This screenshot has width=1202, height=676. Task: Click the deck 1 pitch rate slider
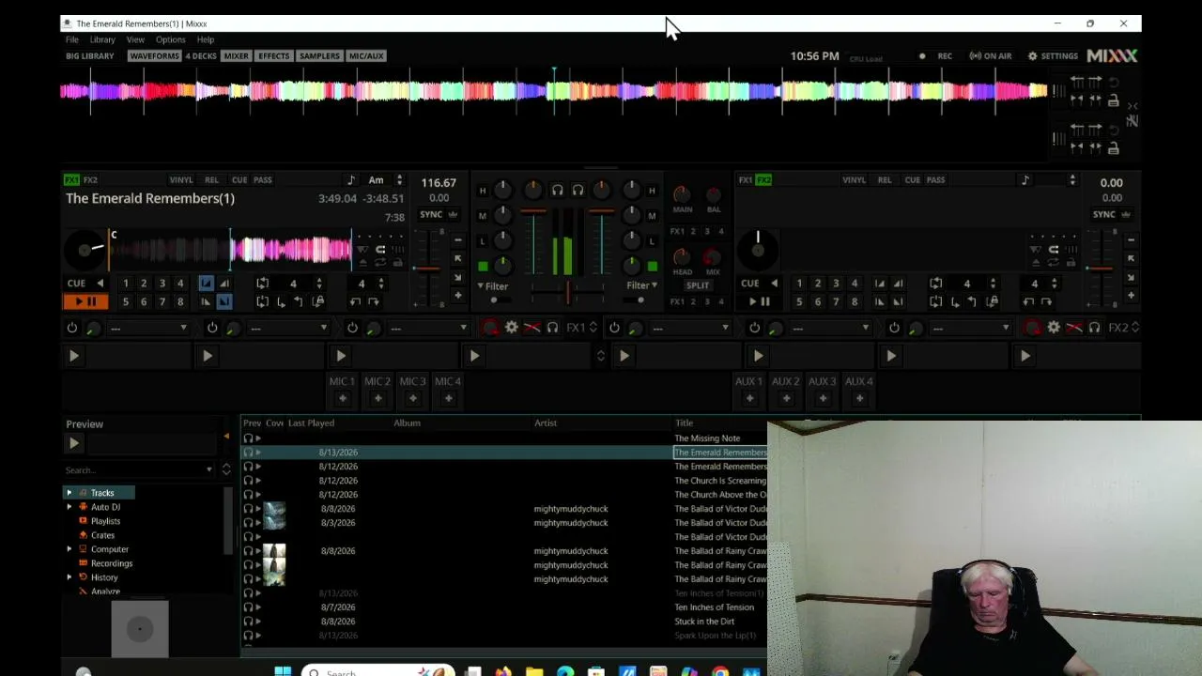[427, 269]
